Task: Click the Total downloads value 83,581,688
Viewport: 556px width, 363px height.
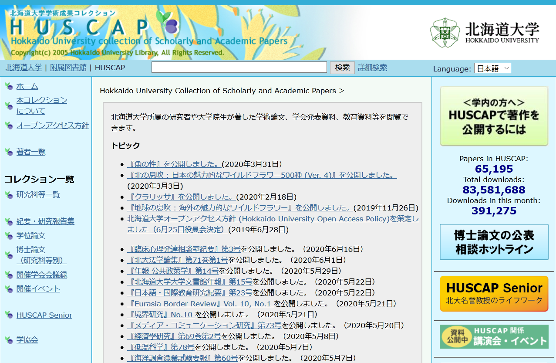Action: pos(494,190)
